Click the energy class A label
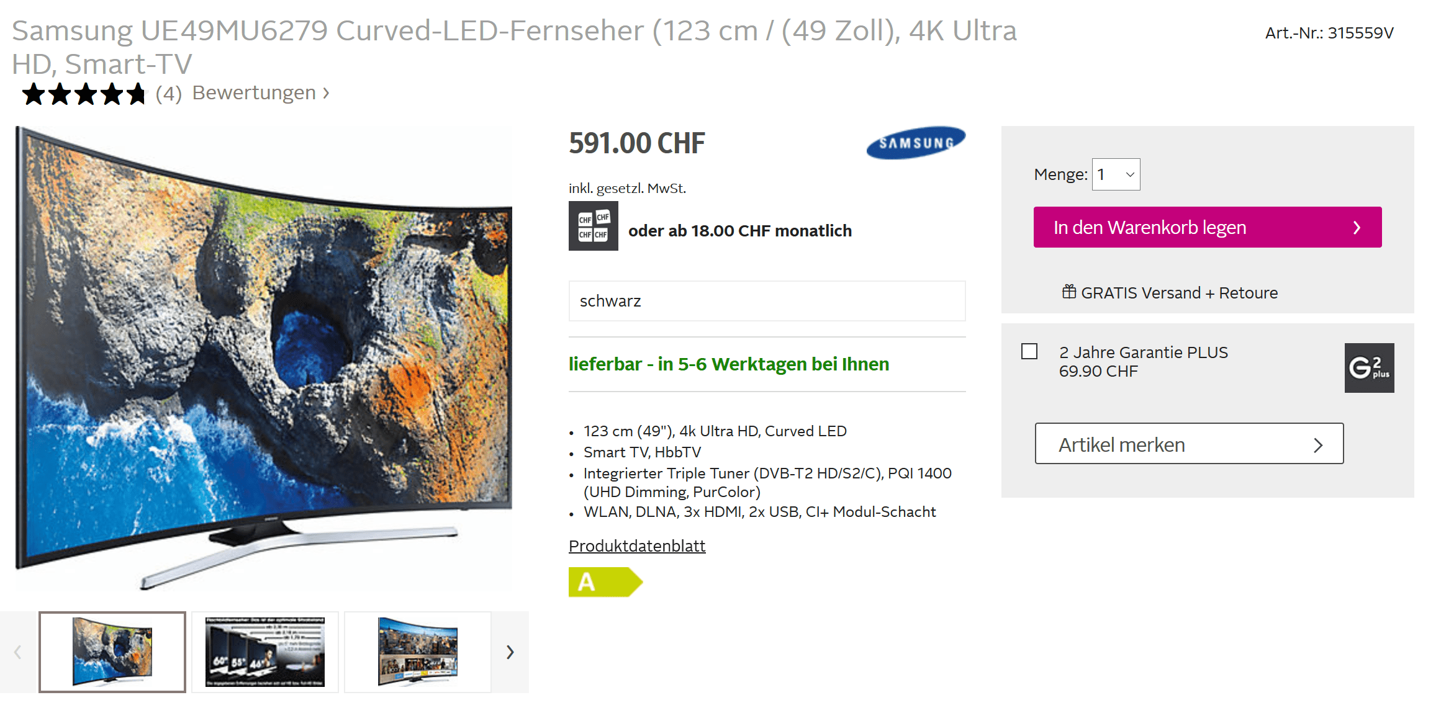 point(605,582)
